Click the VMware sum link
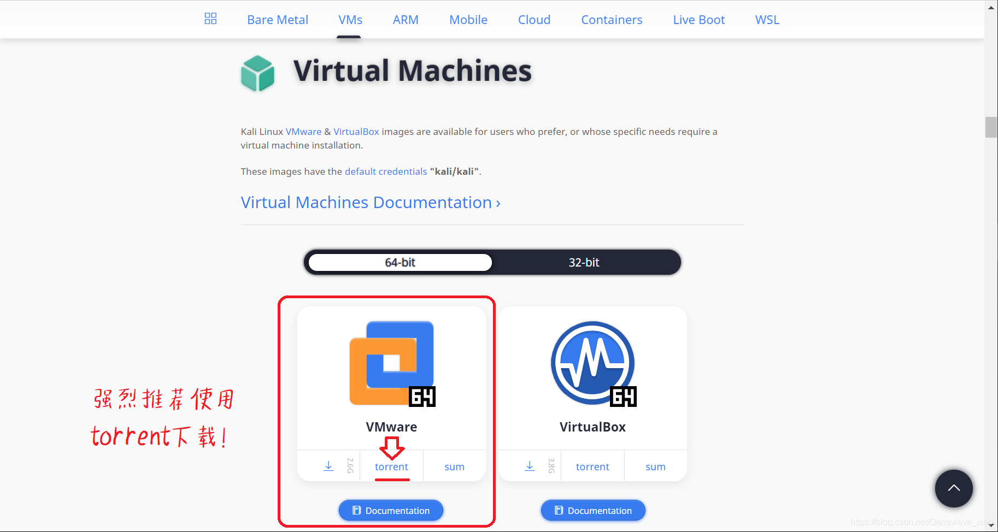 454,466
